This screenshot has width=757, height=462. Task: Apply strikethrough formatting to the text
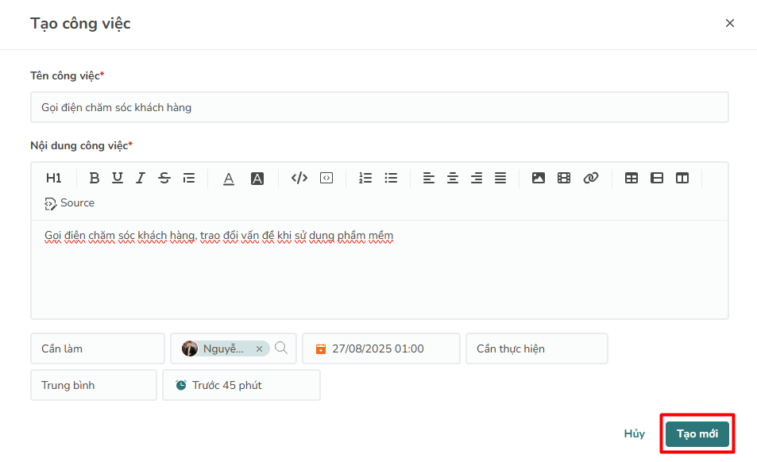click(x=164, y=178)
